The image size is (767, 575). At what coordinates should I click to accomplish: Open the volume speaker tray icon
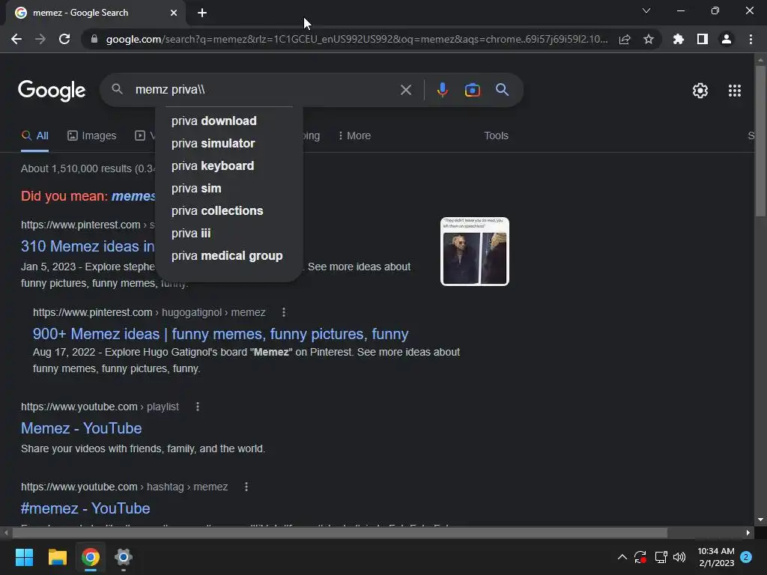coord(679,557)
